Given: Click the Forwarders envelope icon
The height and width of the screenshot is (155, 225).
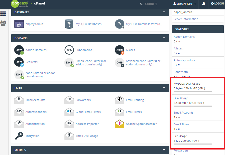Looking at the screenshot, I should (x=69, y=100).
